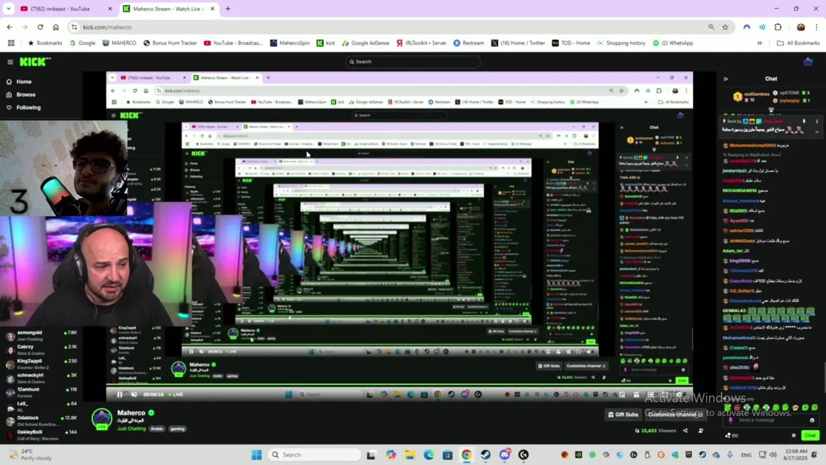Open the apps grid icon in bookmarks bar
Screen dimensions: 826x465
11,43
